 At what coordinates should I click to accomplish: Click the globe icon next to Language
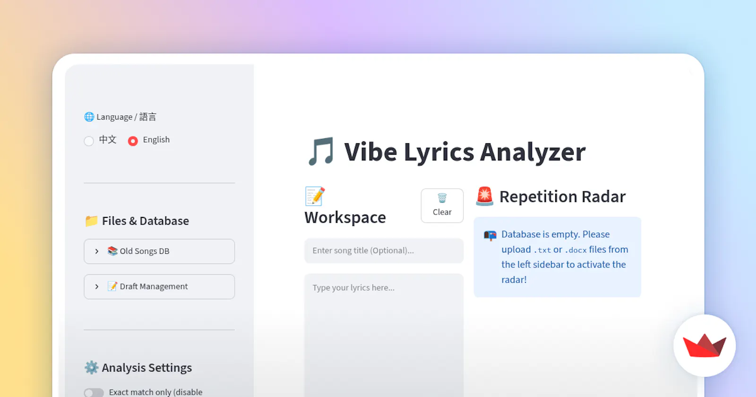[89, 117]
